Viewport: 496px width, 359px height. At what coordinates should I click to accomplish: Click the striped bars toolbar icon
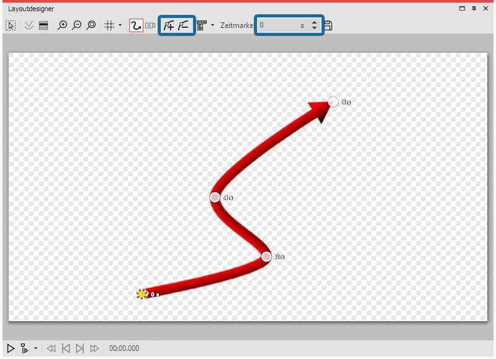point(43,25)
